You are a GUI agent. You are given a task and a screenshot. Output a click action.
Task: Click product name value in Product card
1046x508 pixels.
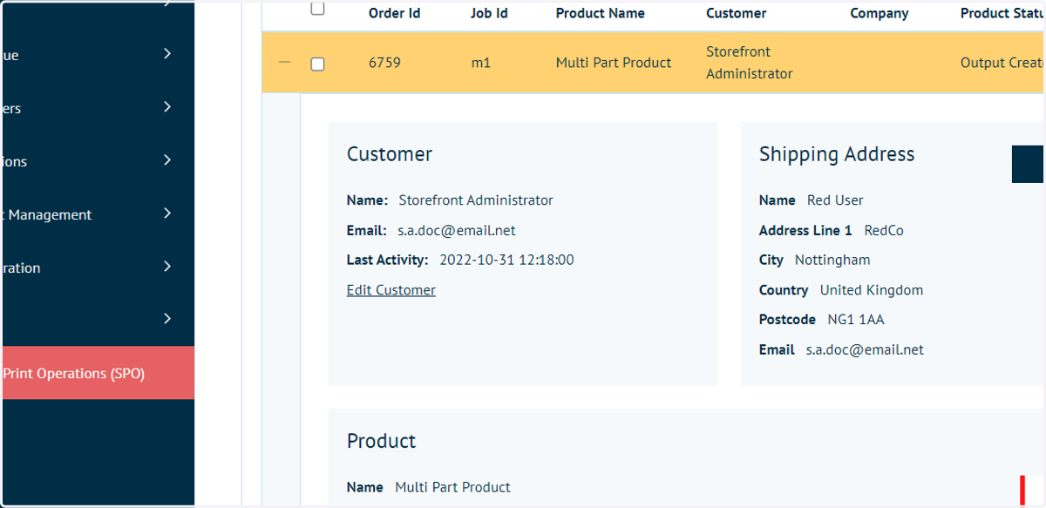click(452, 487)
